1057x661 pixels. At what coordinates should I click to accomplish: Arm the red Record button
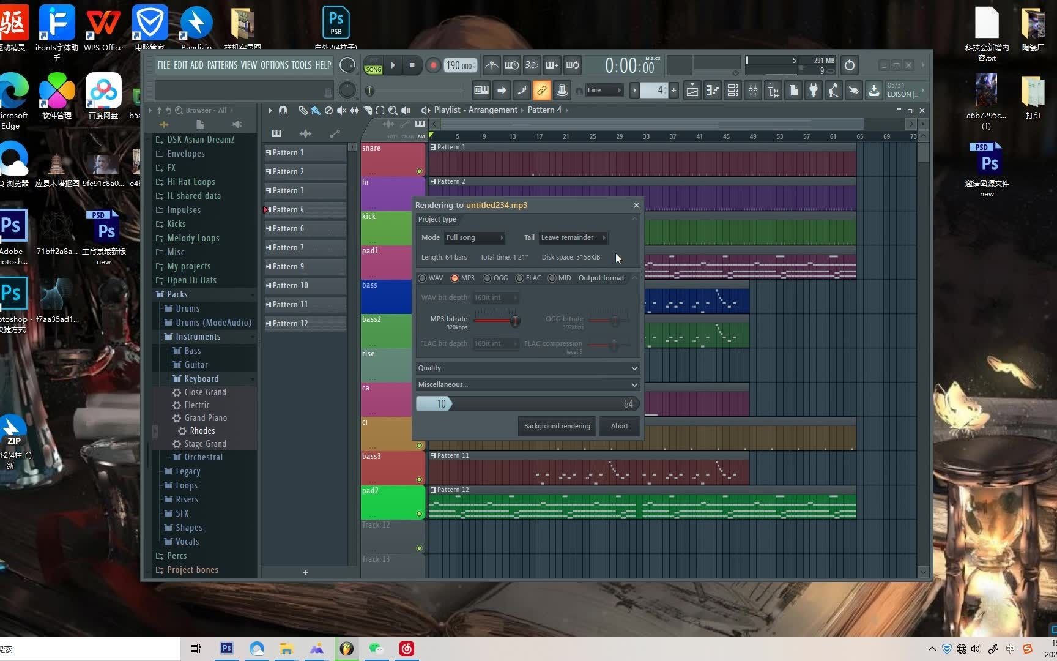[433, 65]
